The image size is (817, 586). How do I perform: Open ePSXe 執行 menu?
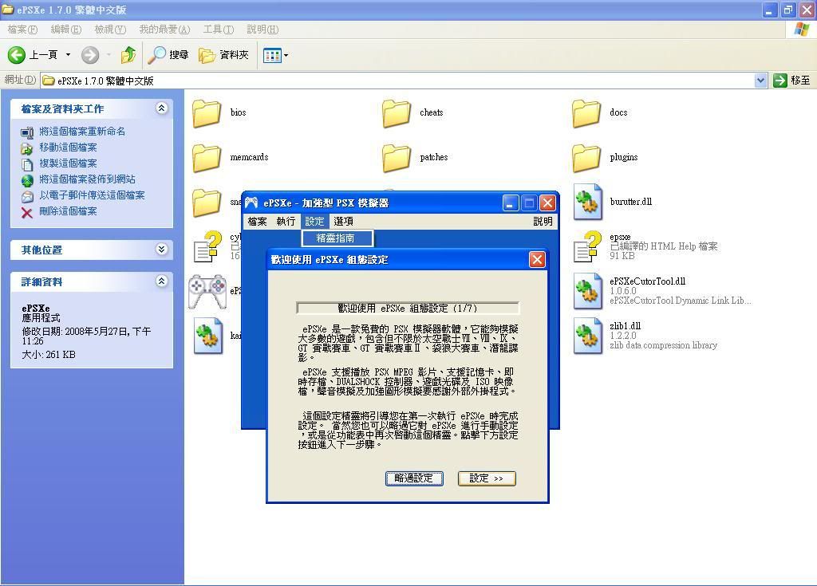(x=286, y=222)
